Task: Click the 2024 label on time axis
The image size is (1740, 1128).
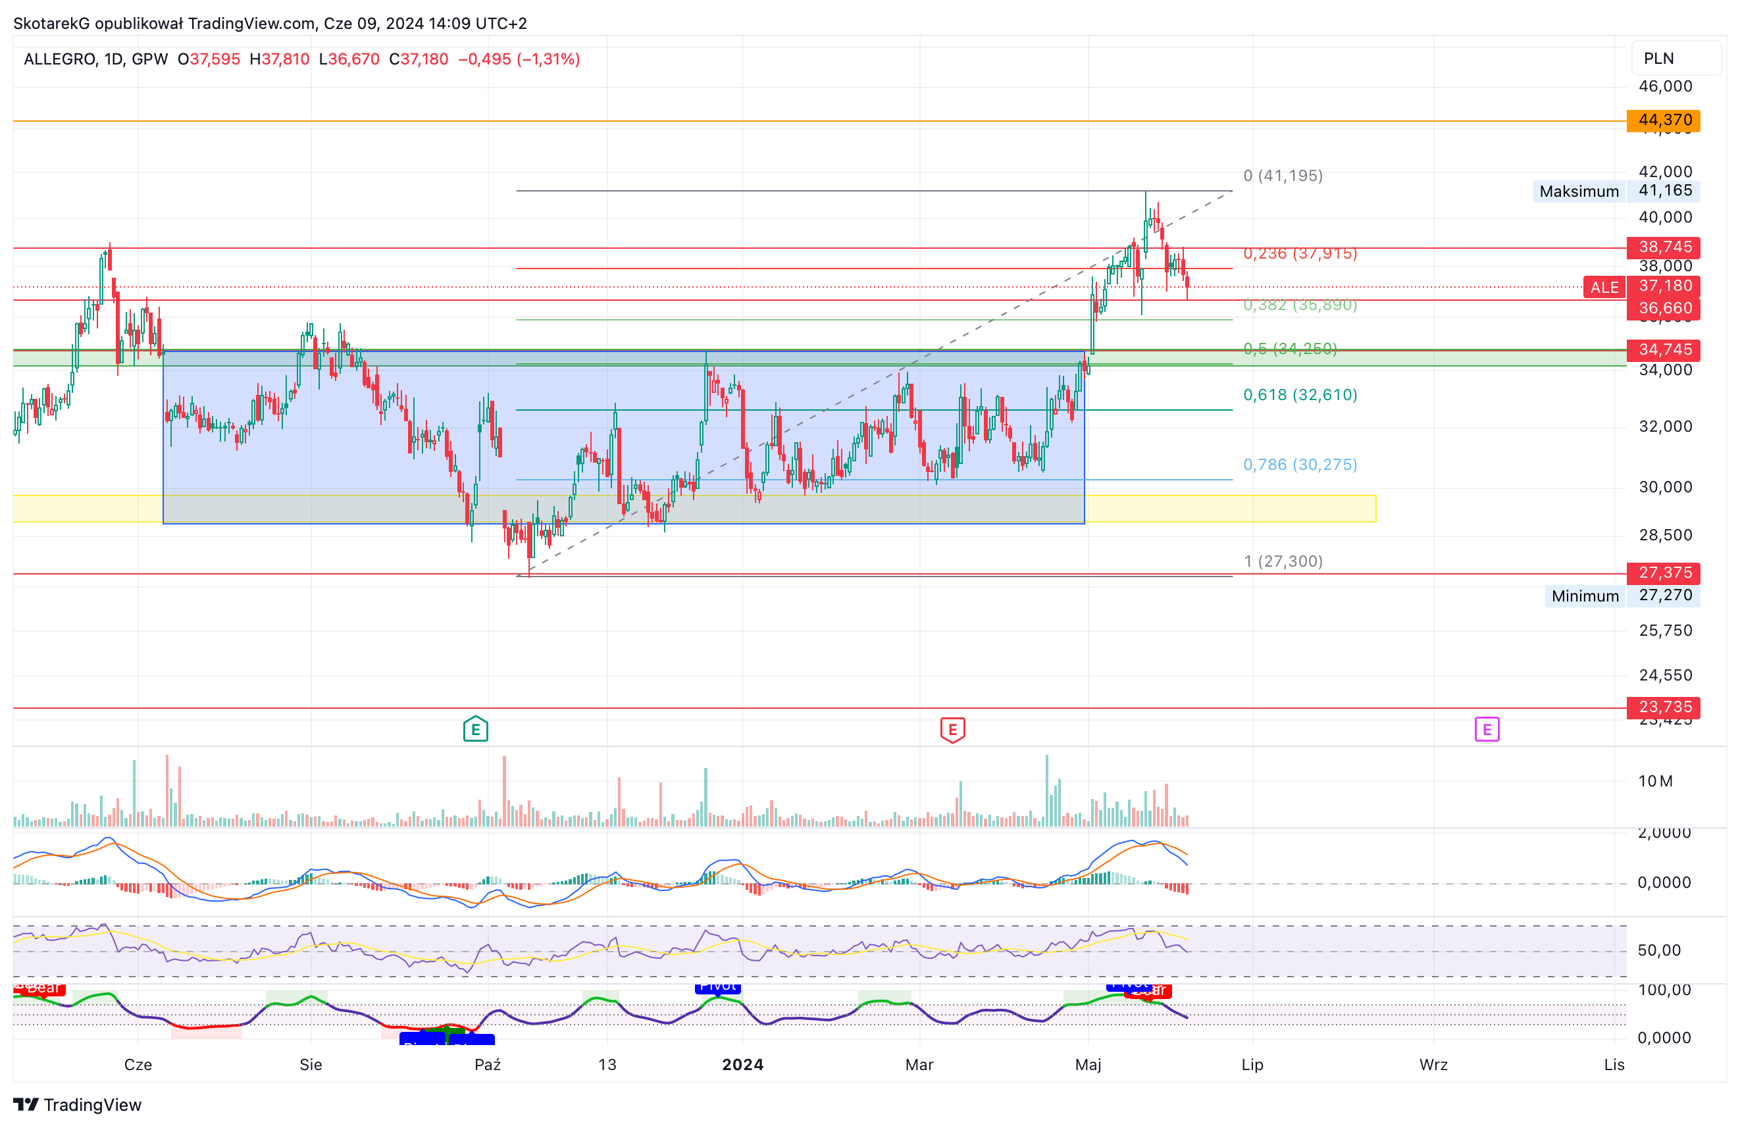Action: (743, 1064)
